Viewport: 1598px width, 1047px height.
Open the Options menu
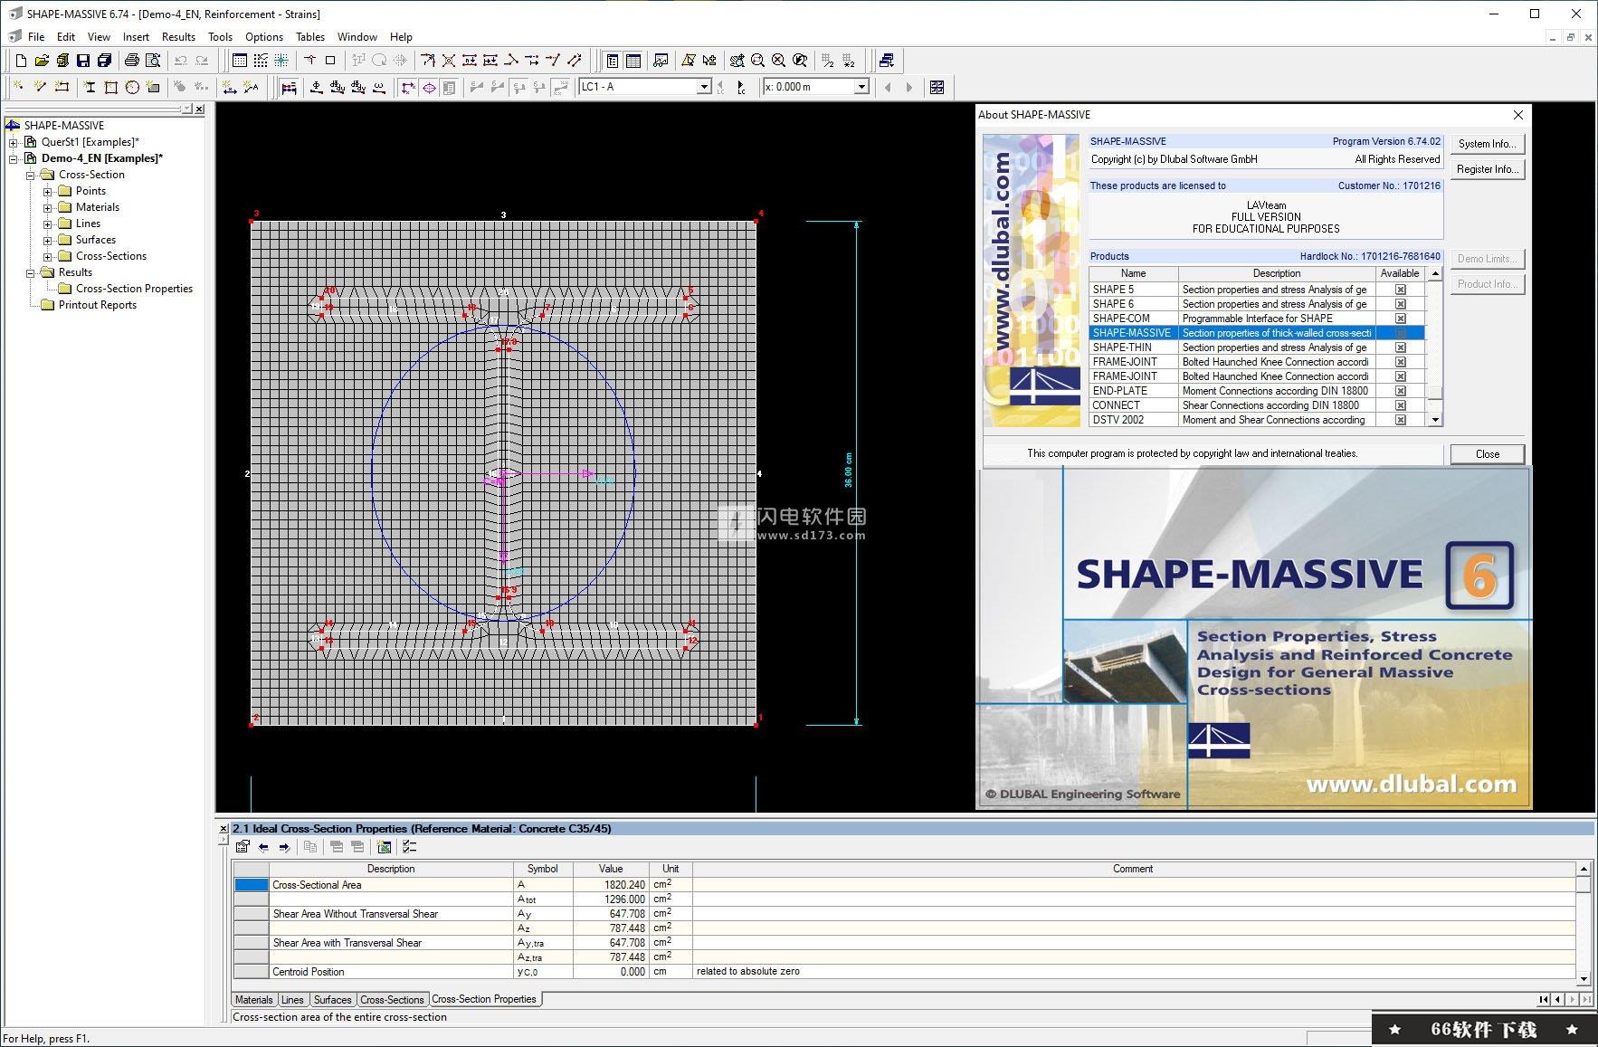click(x=264, y=37)
